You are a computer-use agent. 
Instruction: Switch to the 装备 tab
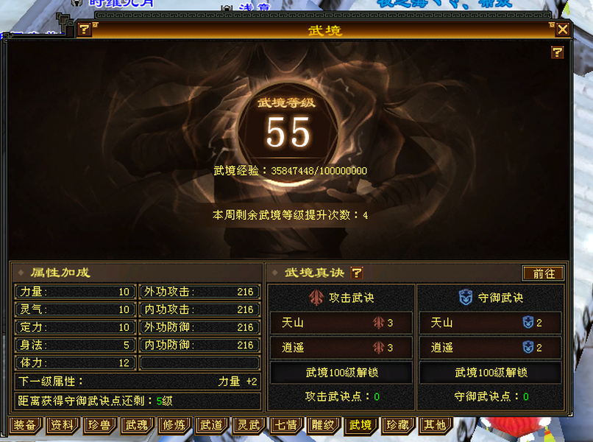pos(25,425)
